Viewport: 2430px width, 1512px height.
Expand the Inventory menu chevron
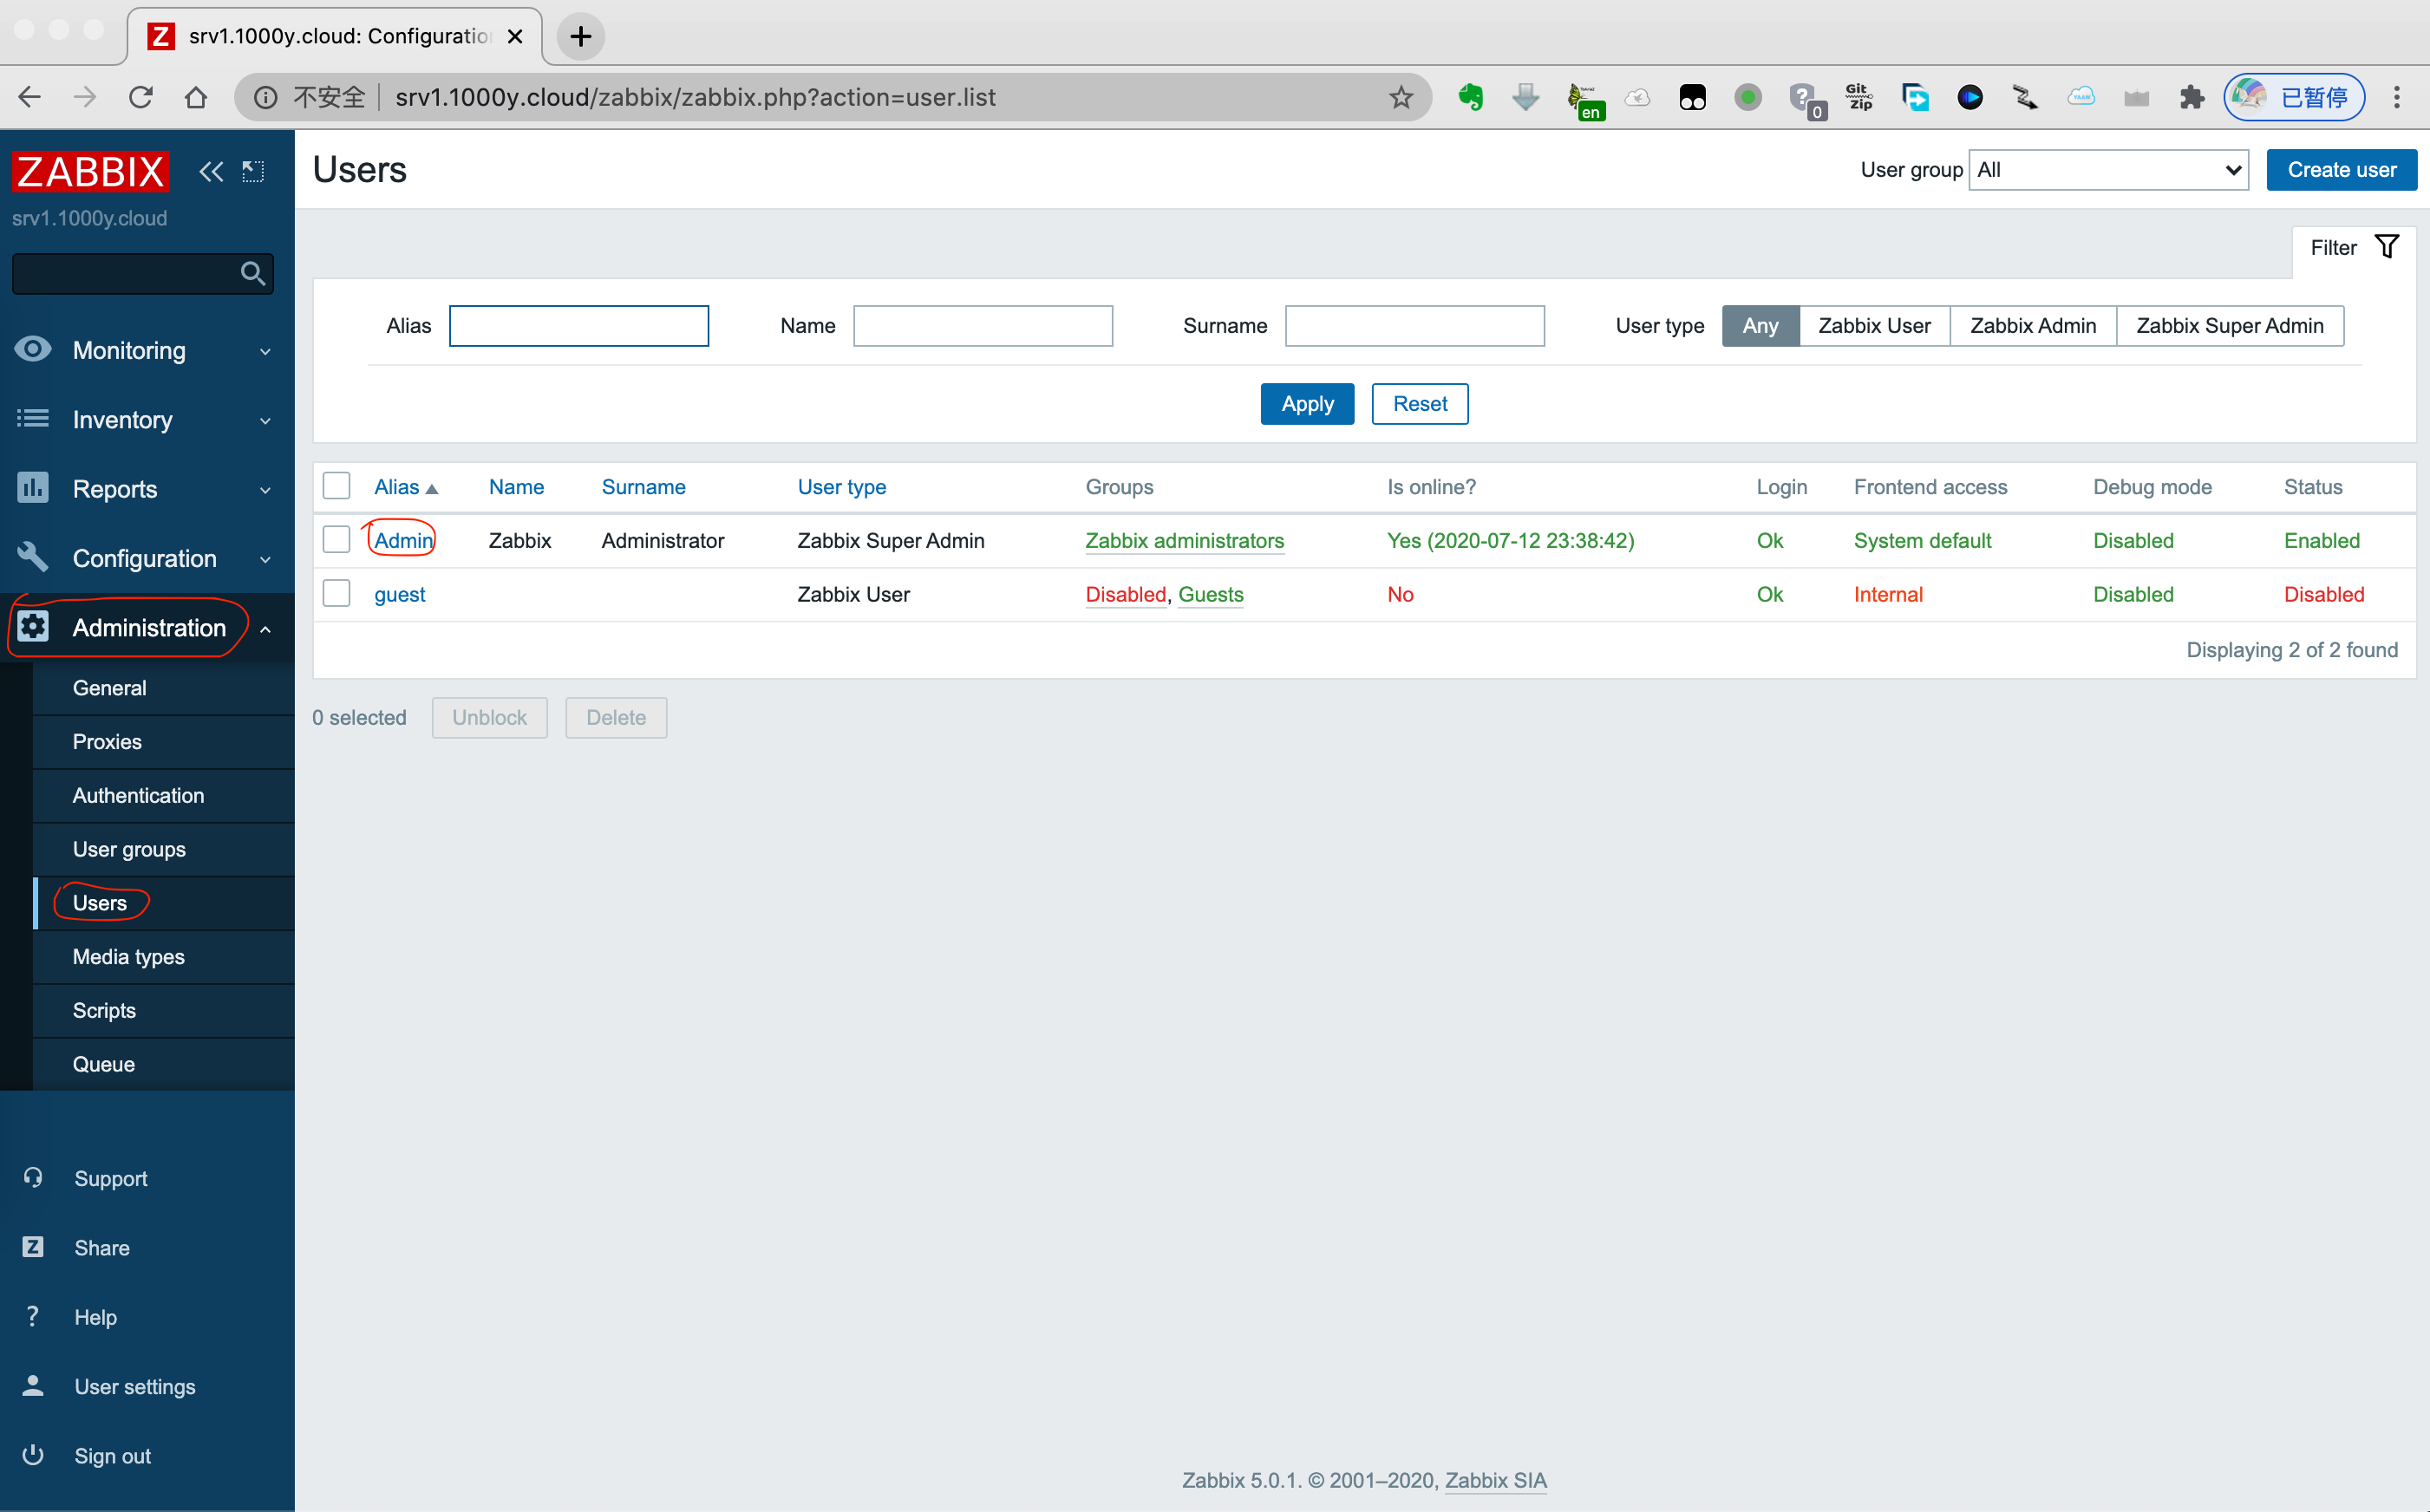coord(265,421)
